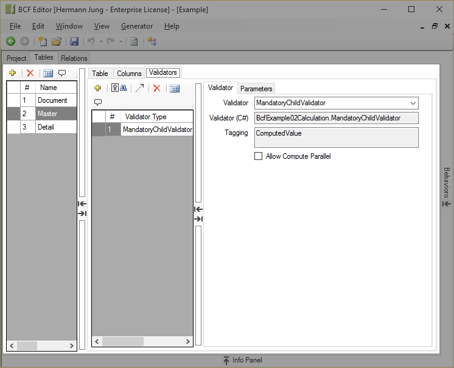Open the View menu
The image size is (454, 368).
point(102,26)
